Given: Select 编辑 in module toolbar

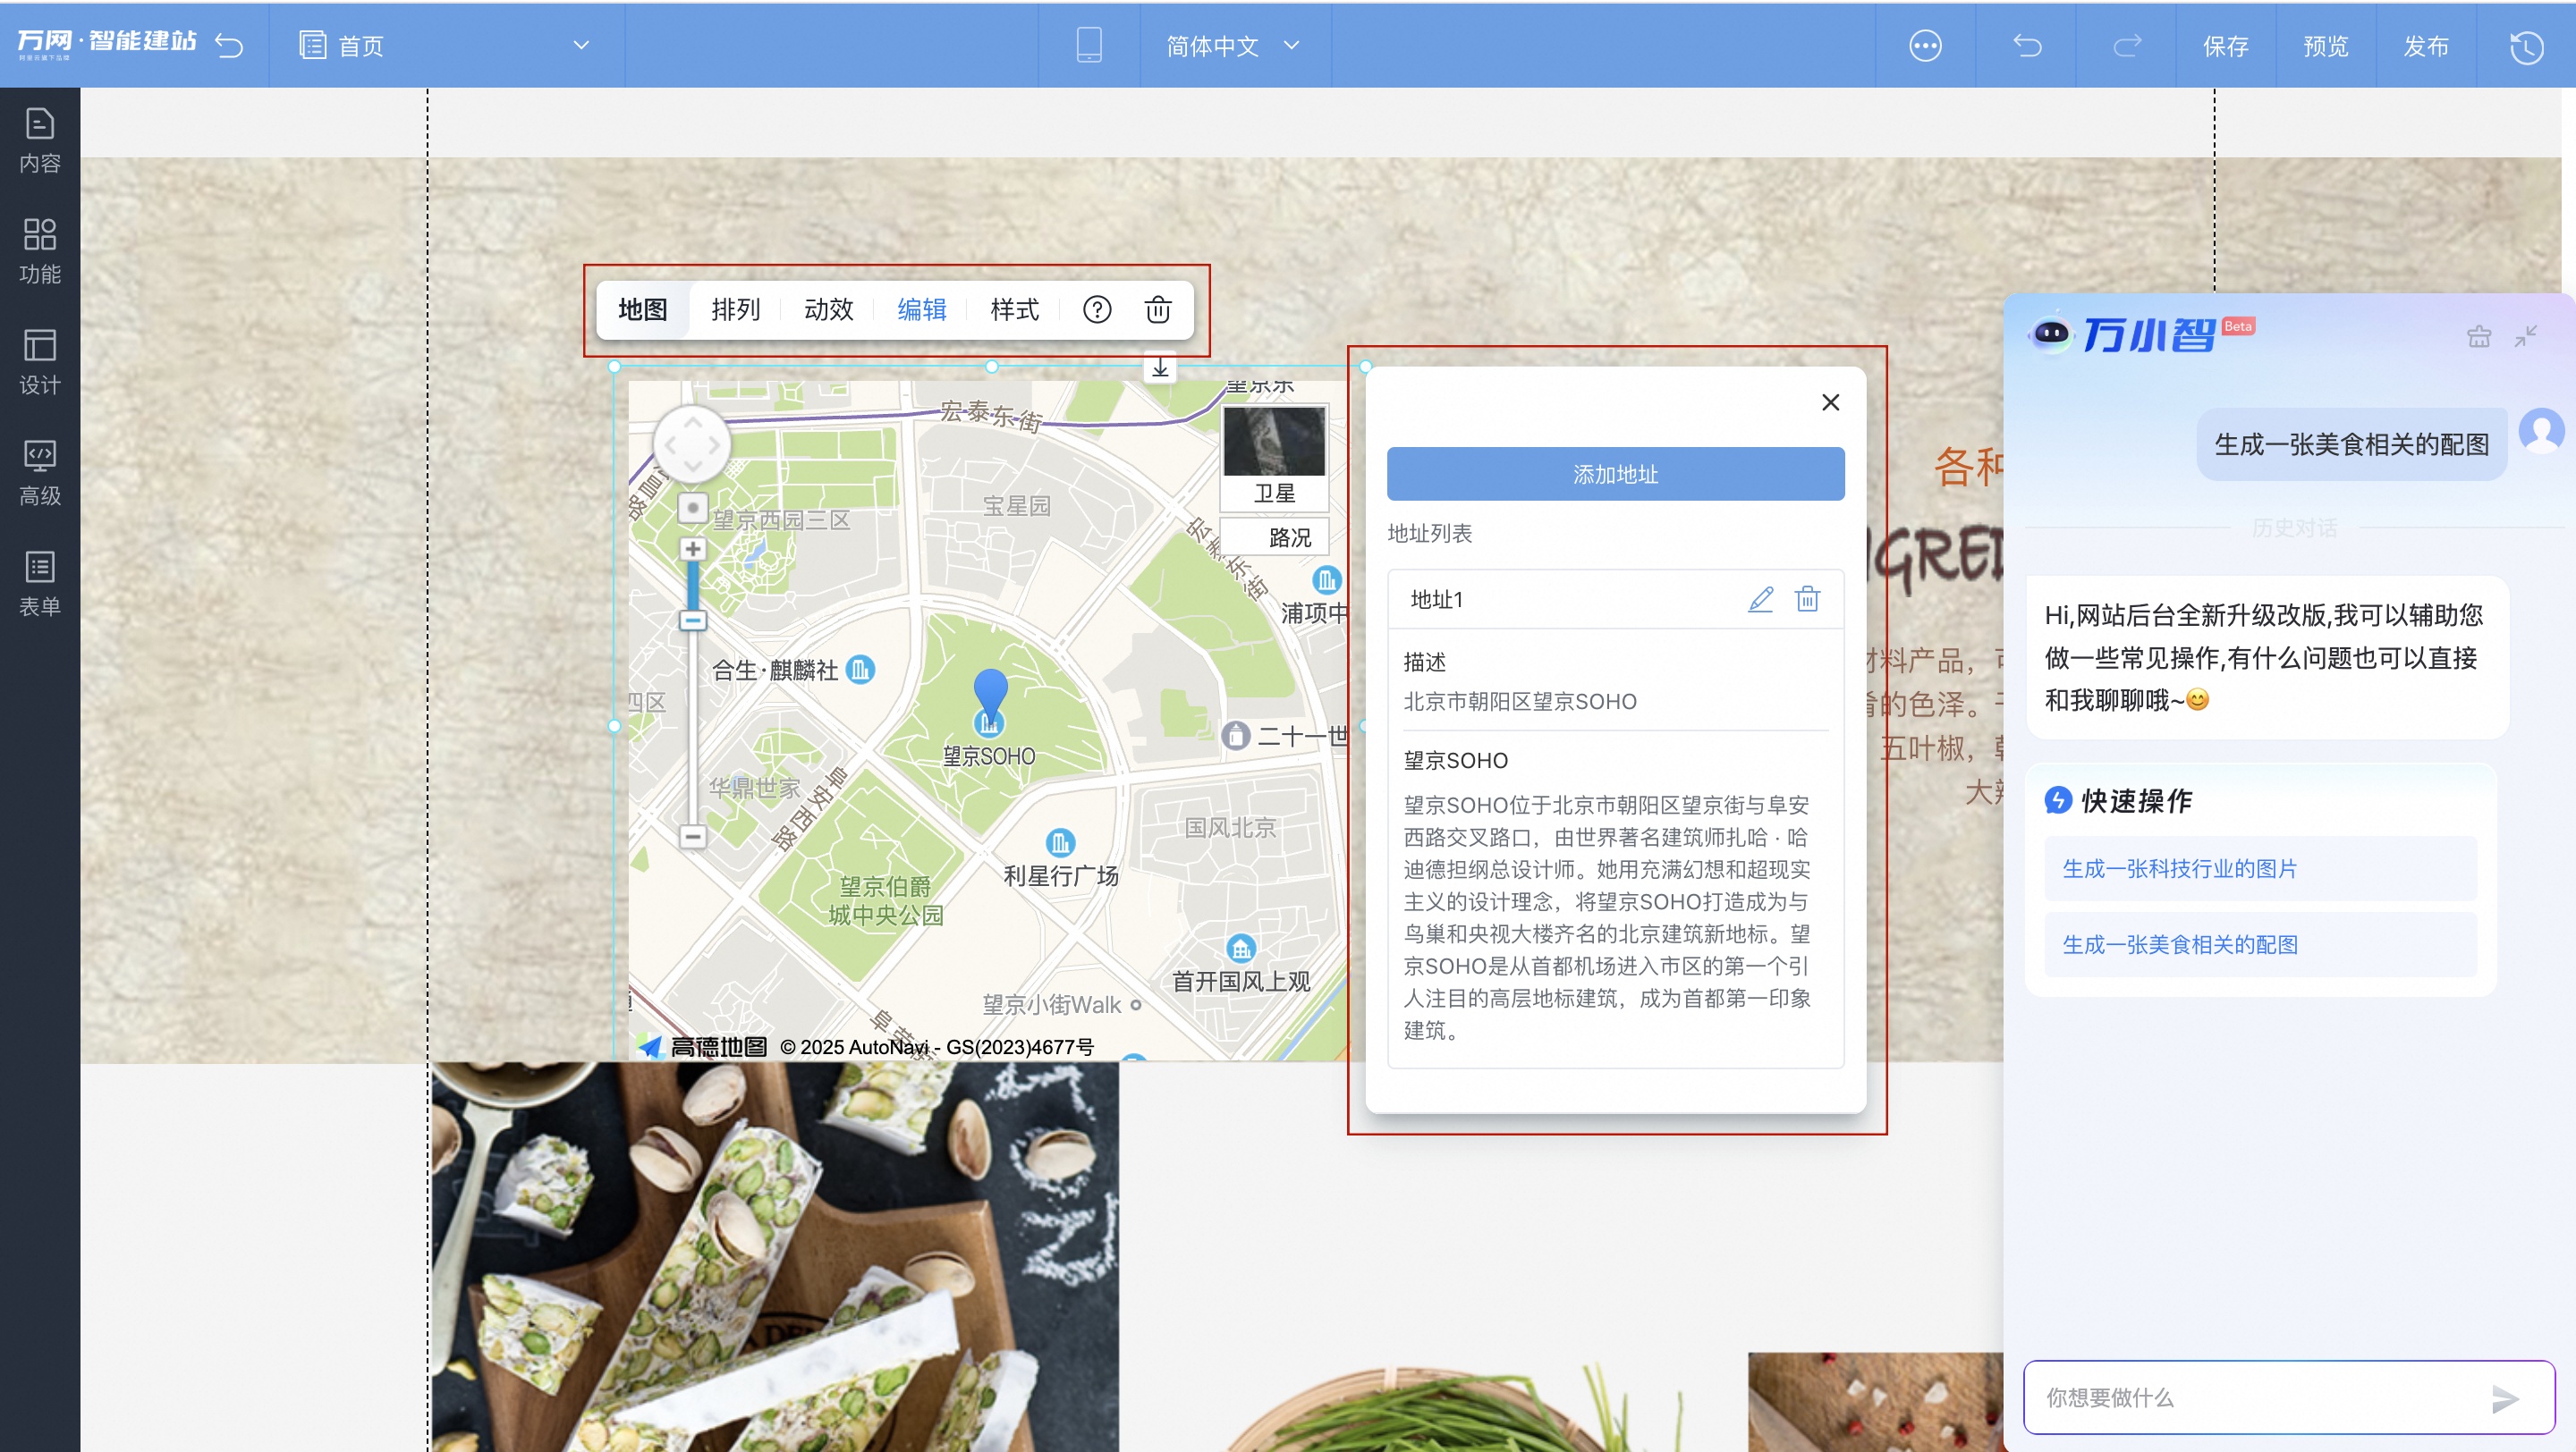Looking at the screenshot, I should pos(922,309).
